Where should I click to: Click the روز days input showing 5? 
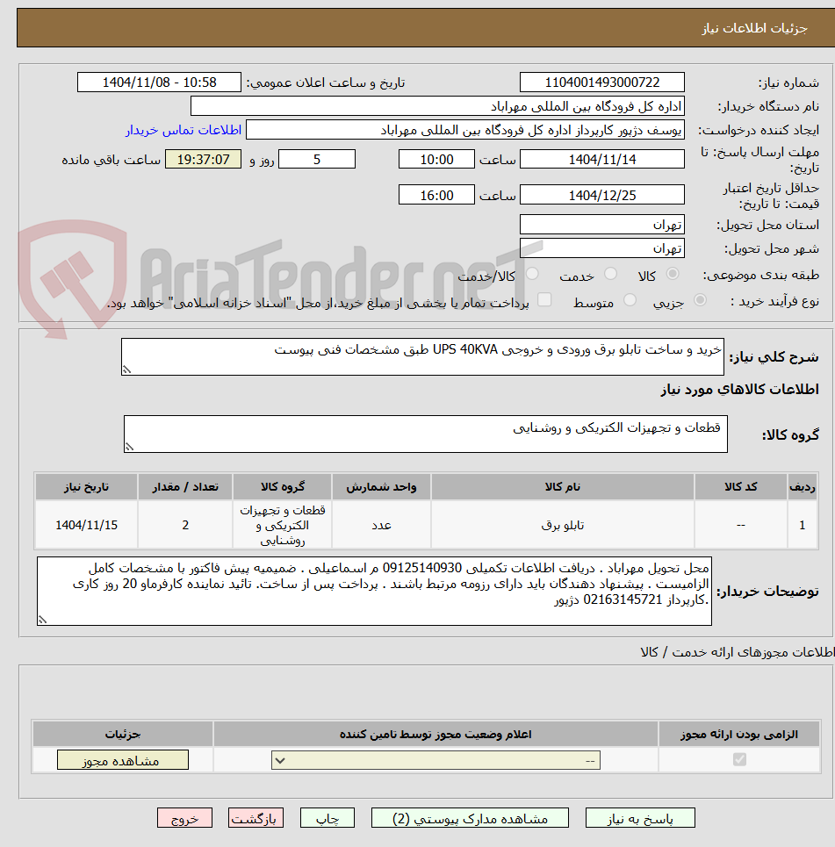point(317,159)
